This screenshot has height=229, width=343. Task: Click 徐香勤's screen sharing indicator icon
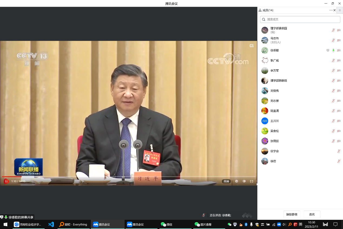point(328,50)
